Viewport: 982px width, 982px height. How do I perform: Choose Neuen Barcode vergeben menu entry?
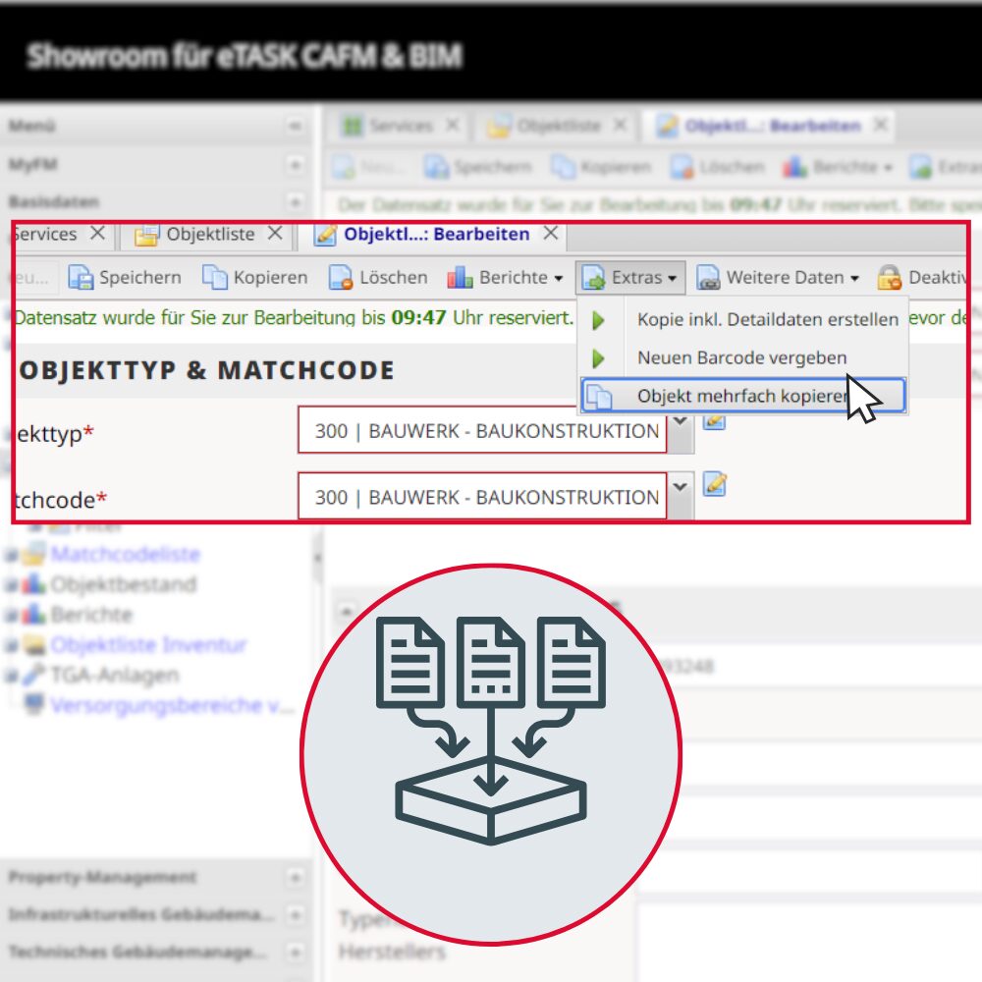741,357
